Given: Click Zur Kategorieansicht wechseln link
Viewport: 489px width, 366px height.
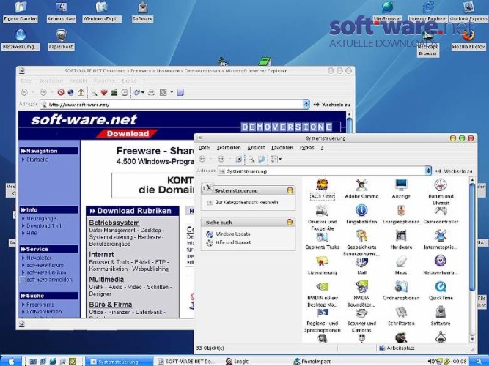Looking at the screenshot, I should (246, 203).
